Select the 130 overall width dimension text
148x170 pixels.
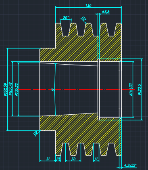click(x=88, y=6)
